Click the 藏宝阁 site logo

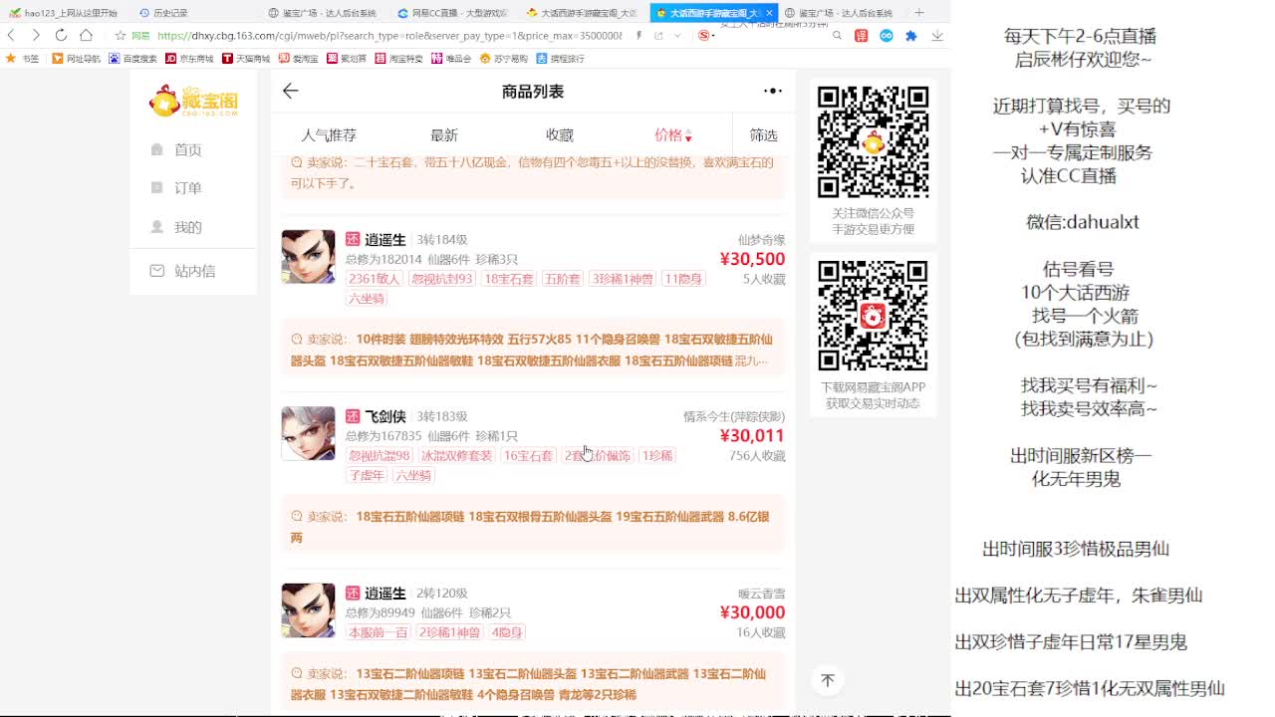point(193,102)
